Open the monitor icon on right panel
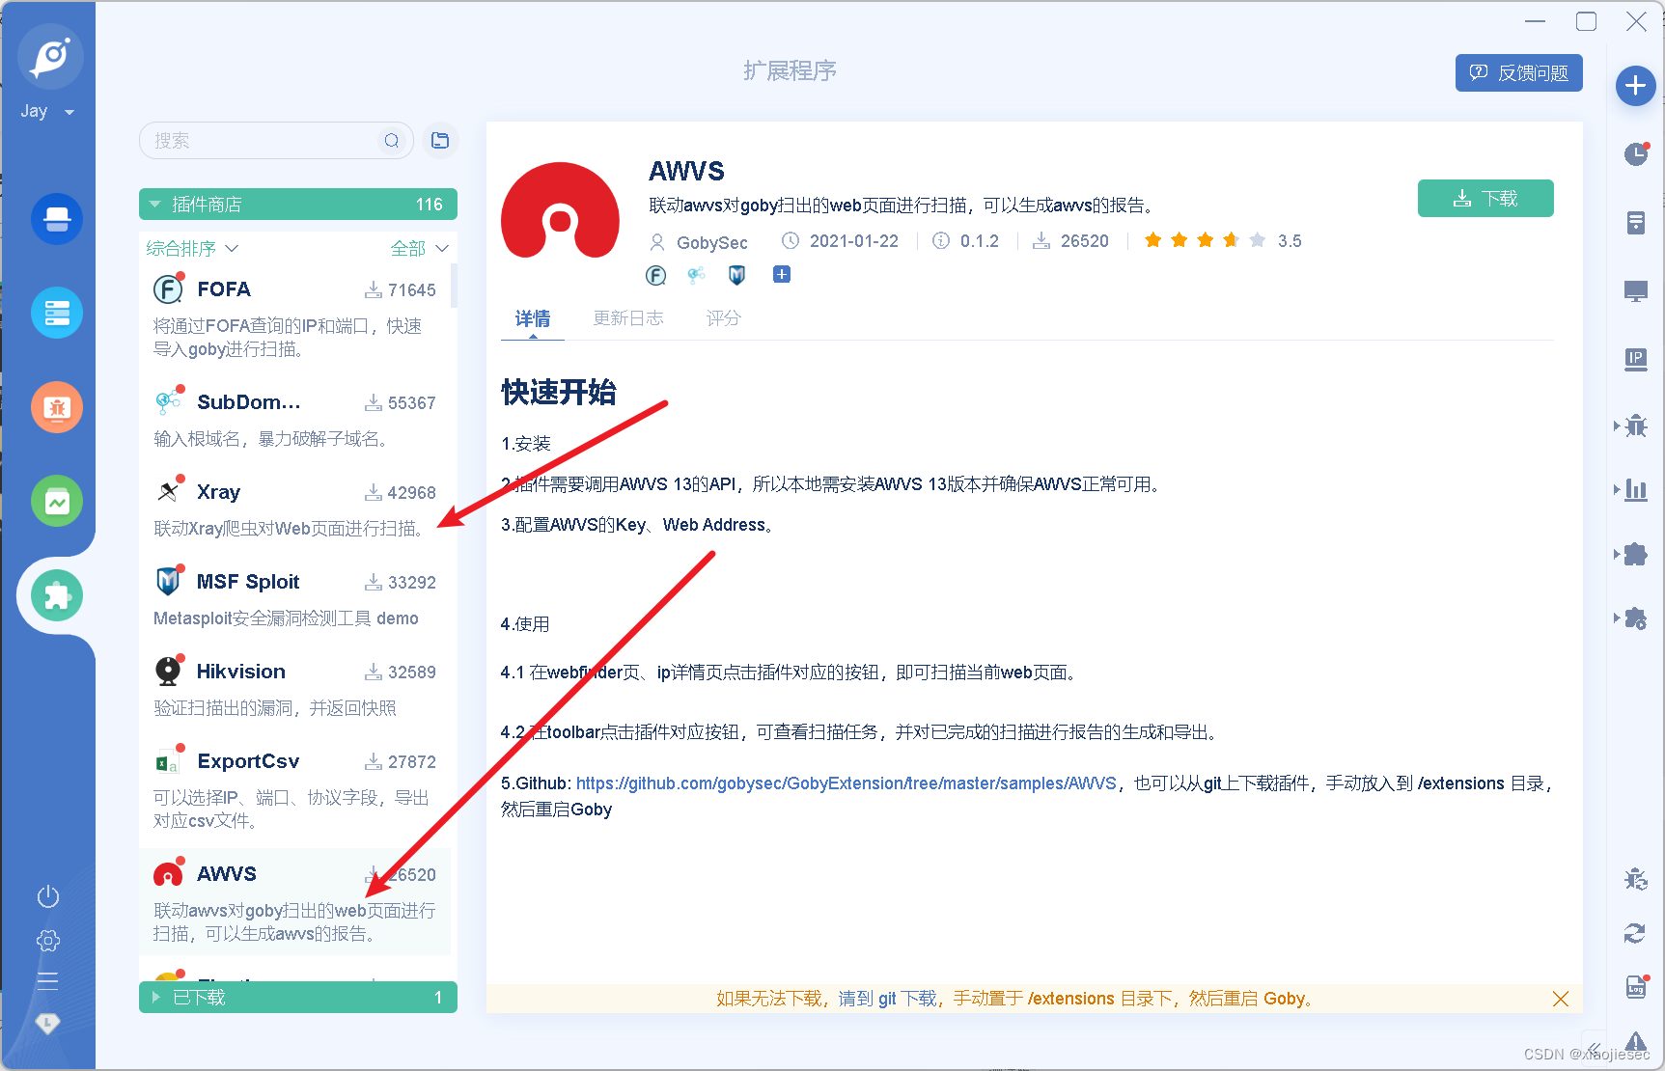1665x1071 pixels. pos(1636,291)
